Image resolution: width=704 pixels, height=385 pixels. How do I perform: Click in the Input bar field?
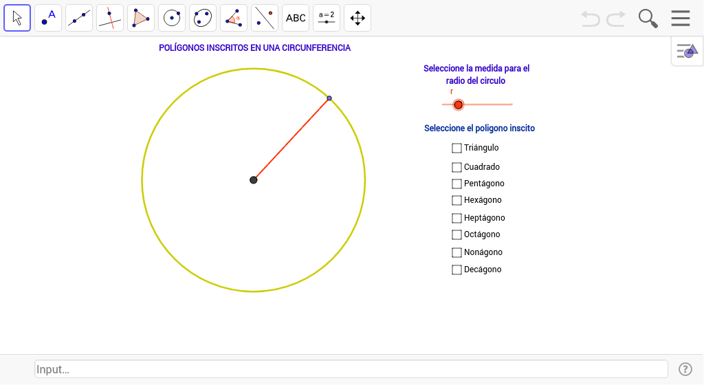[351, 369]
